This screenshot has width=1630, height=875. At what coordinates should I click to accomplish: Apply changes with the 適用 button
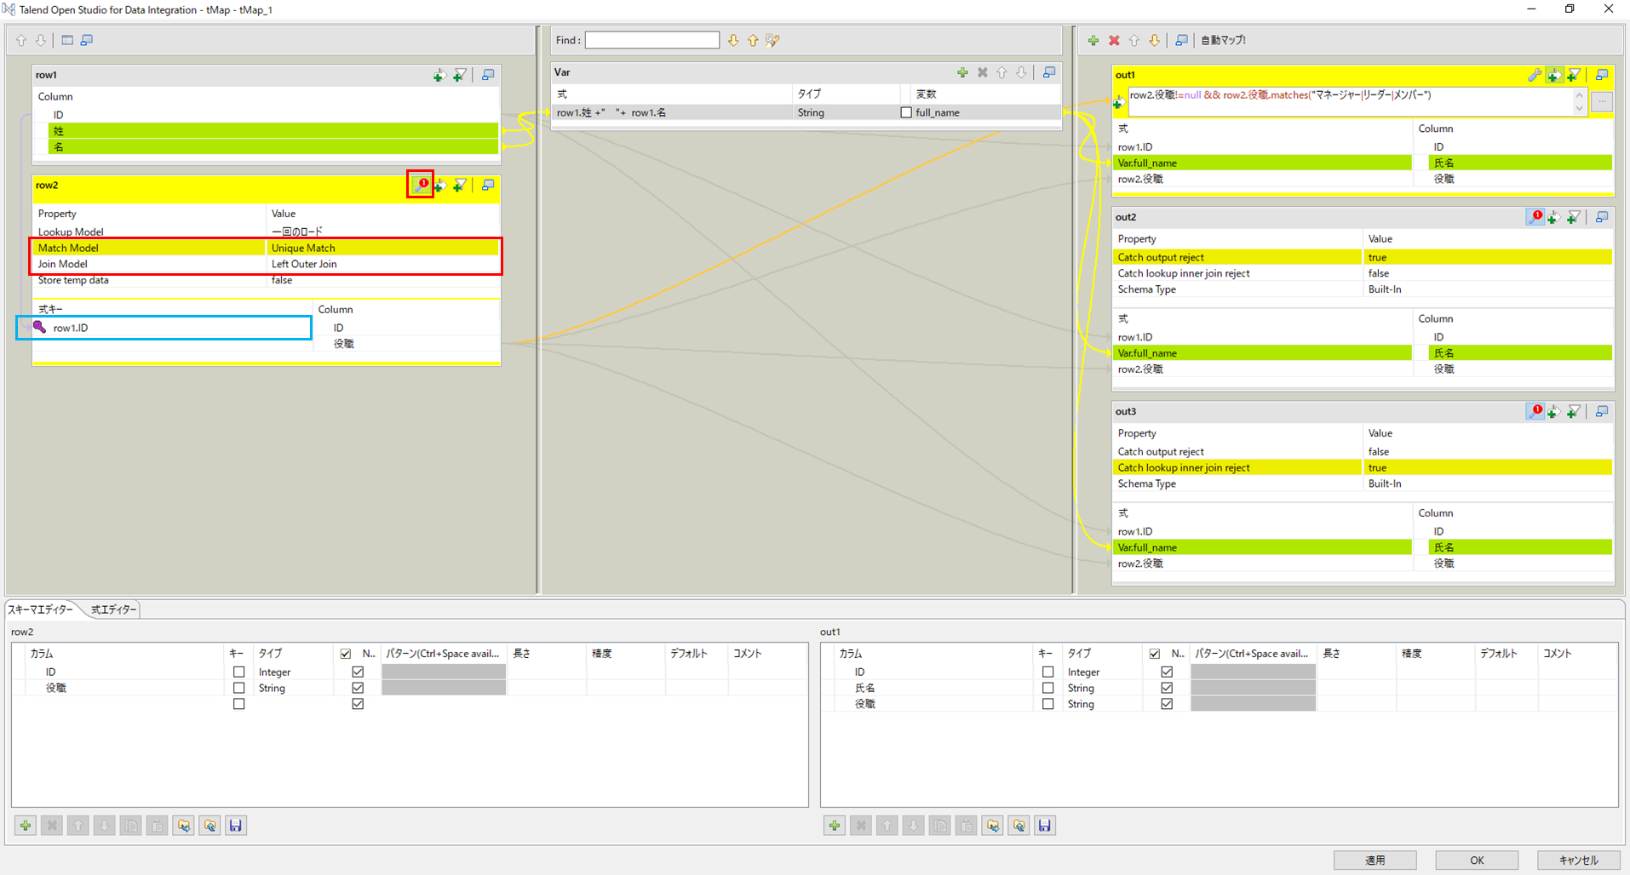point(1375,860)
